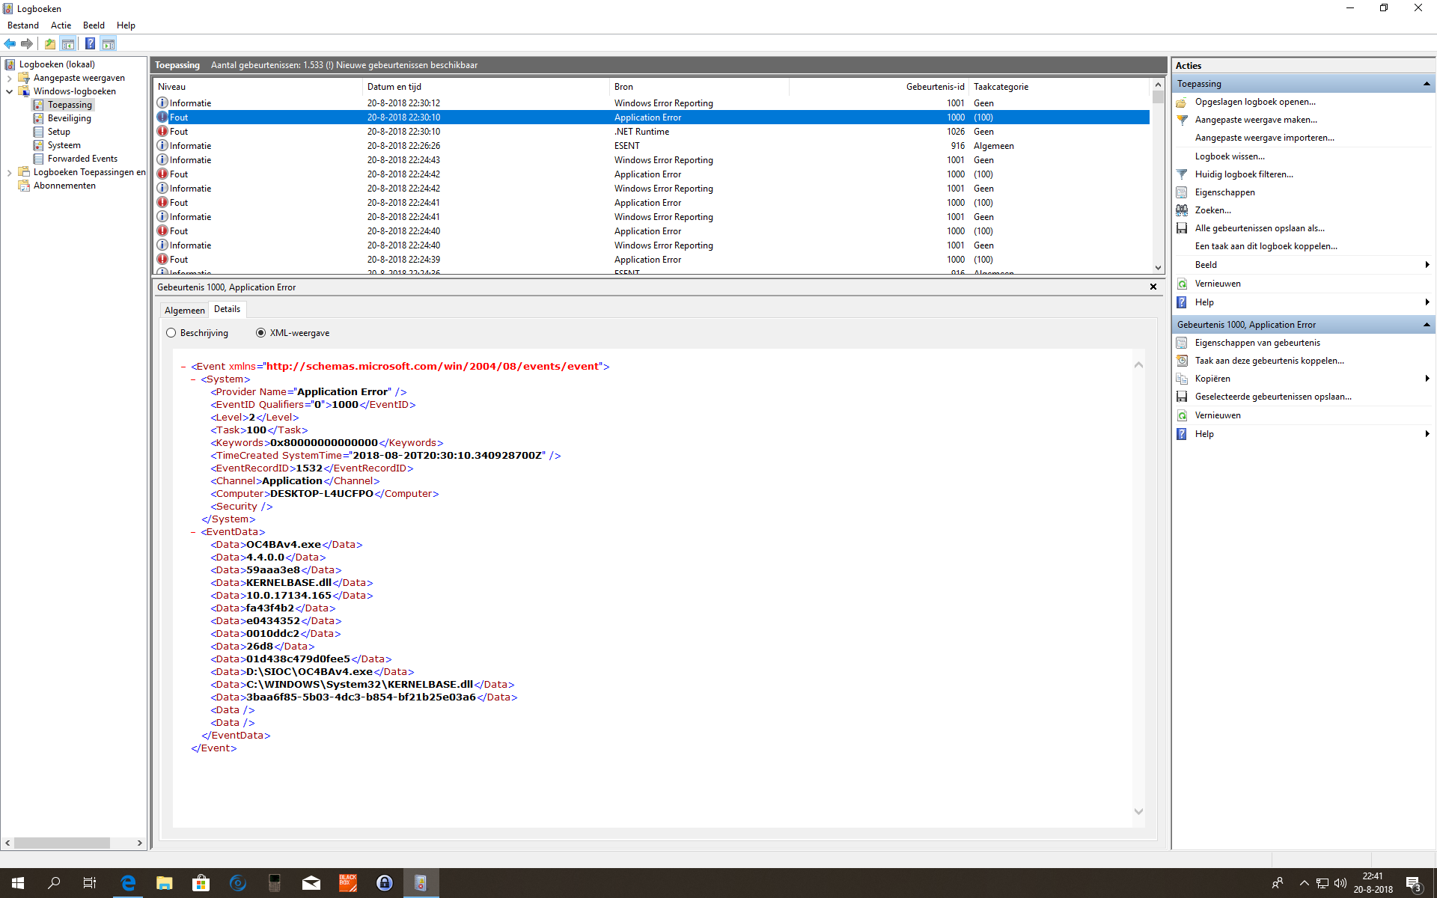The image size is (1437, 898).
Task: Collapse the EventData XML node
Action: tap(193, 532)
